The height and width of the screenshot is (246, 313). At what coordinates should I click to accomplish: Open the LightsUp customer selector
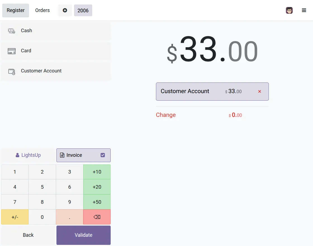(x=28, y=155)
